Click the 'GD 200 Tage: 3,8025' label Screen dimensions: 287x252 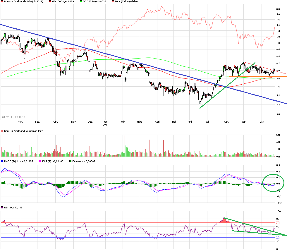pos(94,1)
